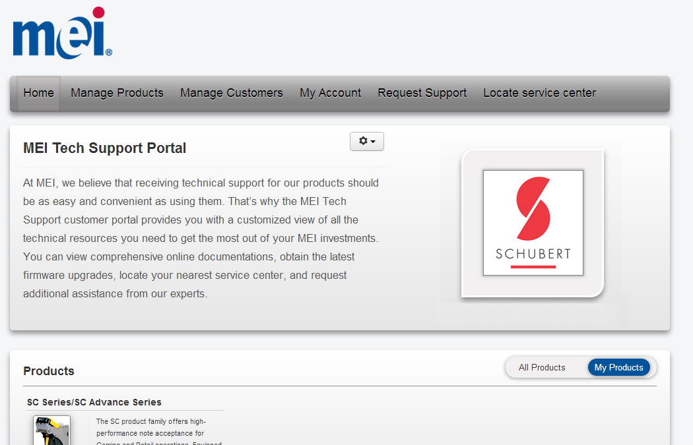
Task: Click the MEI Tech Support Portal heading
Action: [x=104, y=148]
